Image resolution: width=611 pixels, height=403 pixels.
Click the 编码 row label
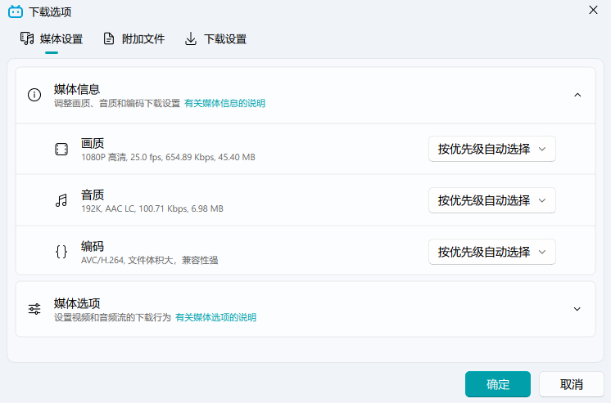click(93, 246)
